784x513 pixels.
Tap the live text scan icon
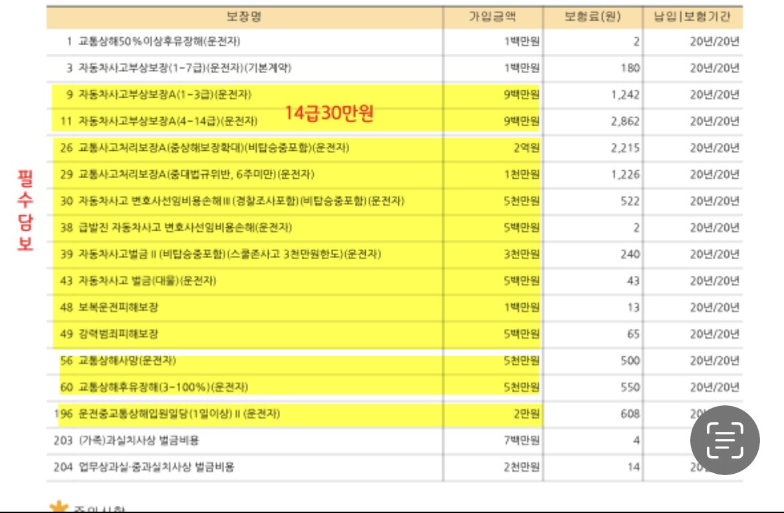[724, 440]
